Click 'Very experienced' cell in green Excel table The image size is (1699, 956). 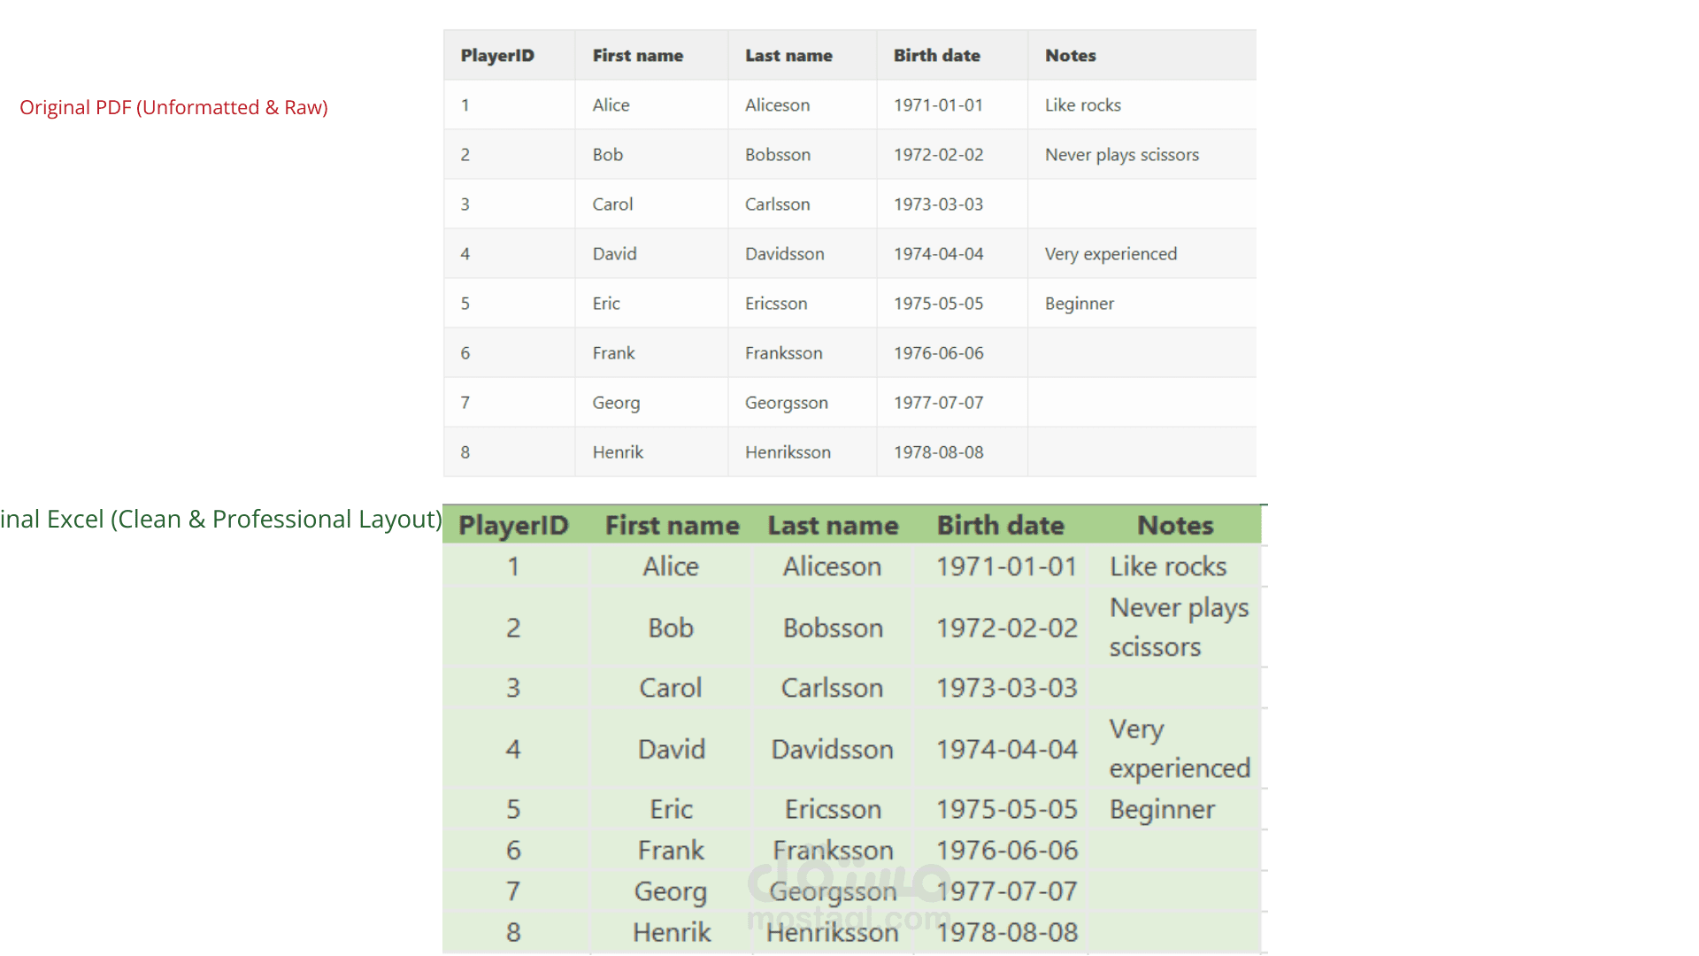click(x=1180, y=749)
